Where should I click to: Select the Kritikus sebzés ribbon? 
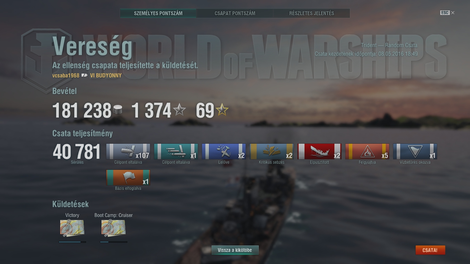click(x=271, y=152)
